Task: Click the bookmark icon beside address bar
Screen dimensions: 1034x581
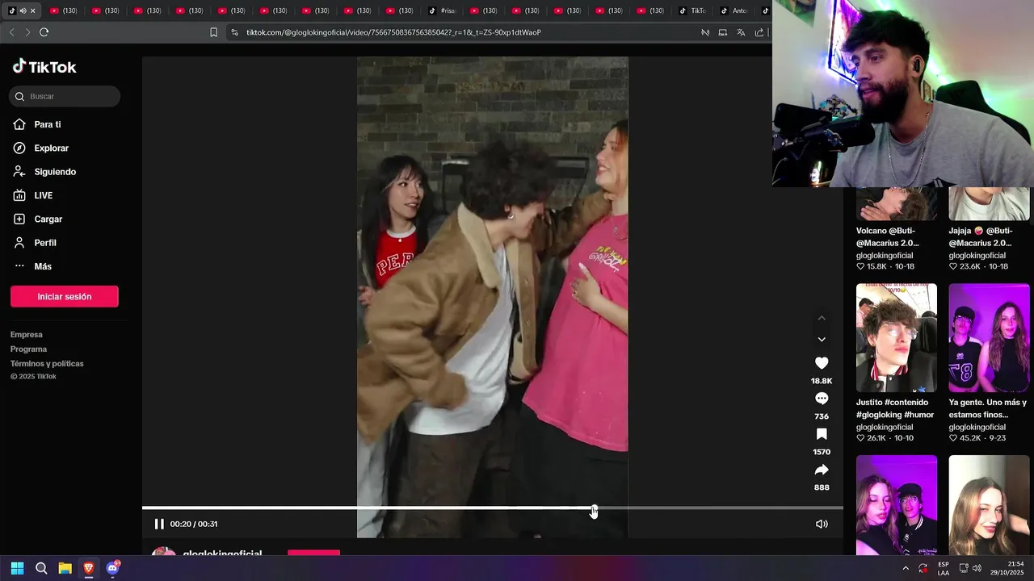Action: pyautogui.click(x=213, y=32)
